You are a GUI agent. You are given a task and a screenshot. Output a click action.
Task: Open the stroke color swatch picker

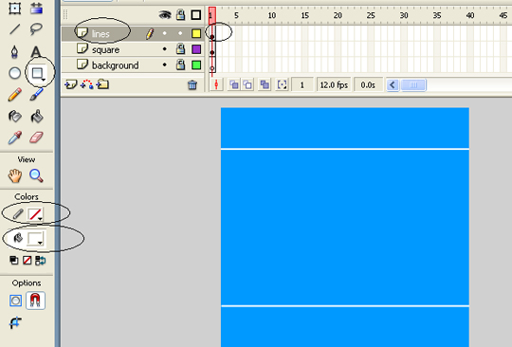click(x=35, y=214)
